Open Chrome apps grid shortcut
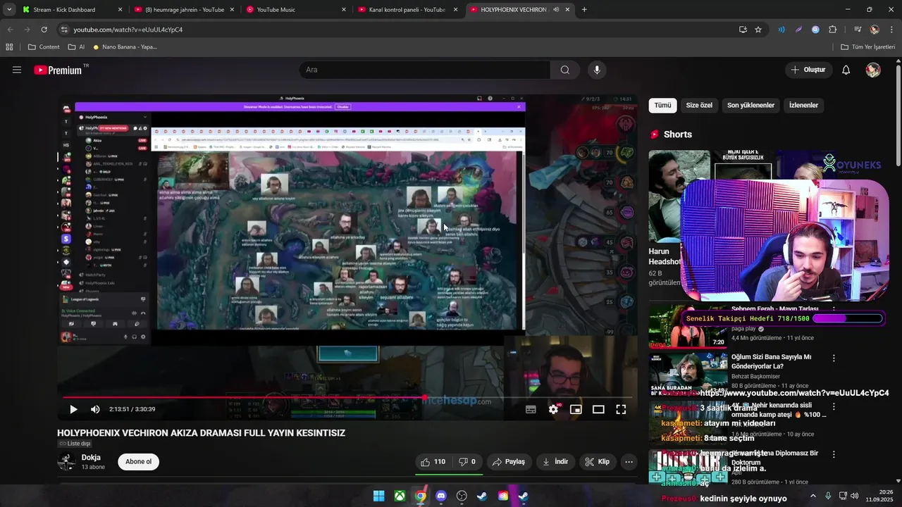 (9, 47)
